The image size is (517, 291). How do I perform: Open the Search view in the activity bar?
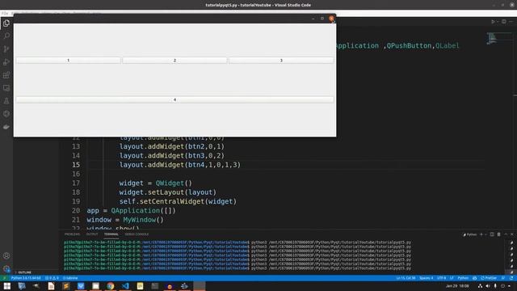pyautogui.click(x=6, y=36)
